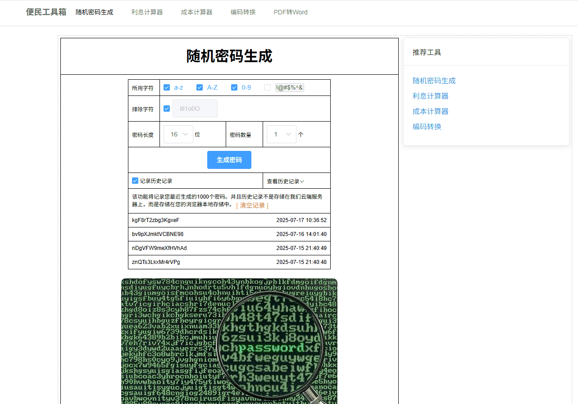Open the password count dropdown

point(282,134)
